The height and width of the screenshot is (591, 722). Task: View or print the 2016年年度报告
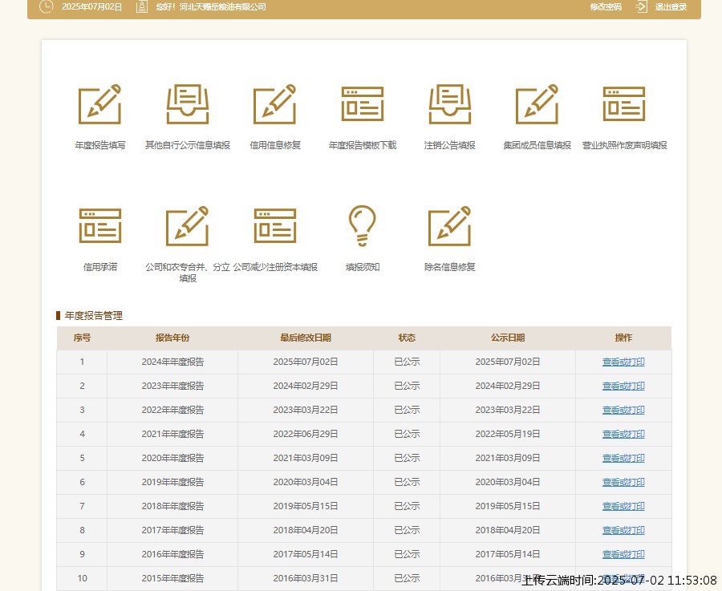coord(623,554)
